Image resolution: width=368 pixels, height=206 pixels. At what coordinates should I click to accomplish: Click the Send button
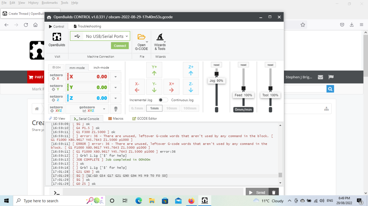coord(257,192)
